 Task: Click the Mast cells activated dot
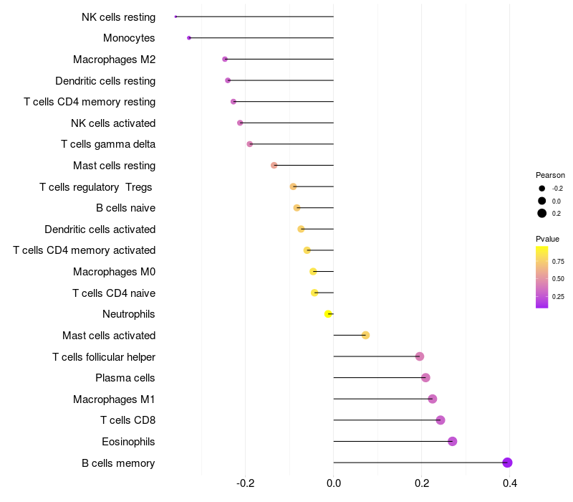[365, 335]
